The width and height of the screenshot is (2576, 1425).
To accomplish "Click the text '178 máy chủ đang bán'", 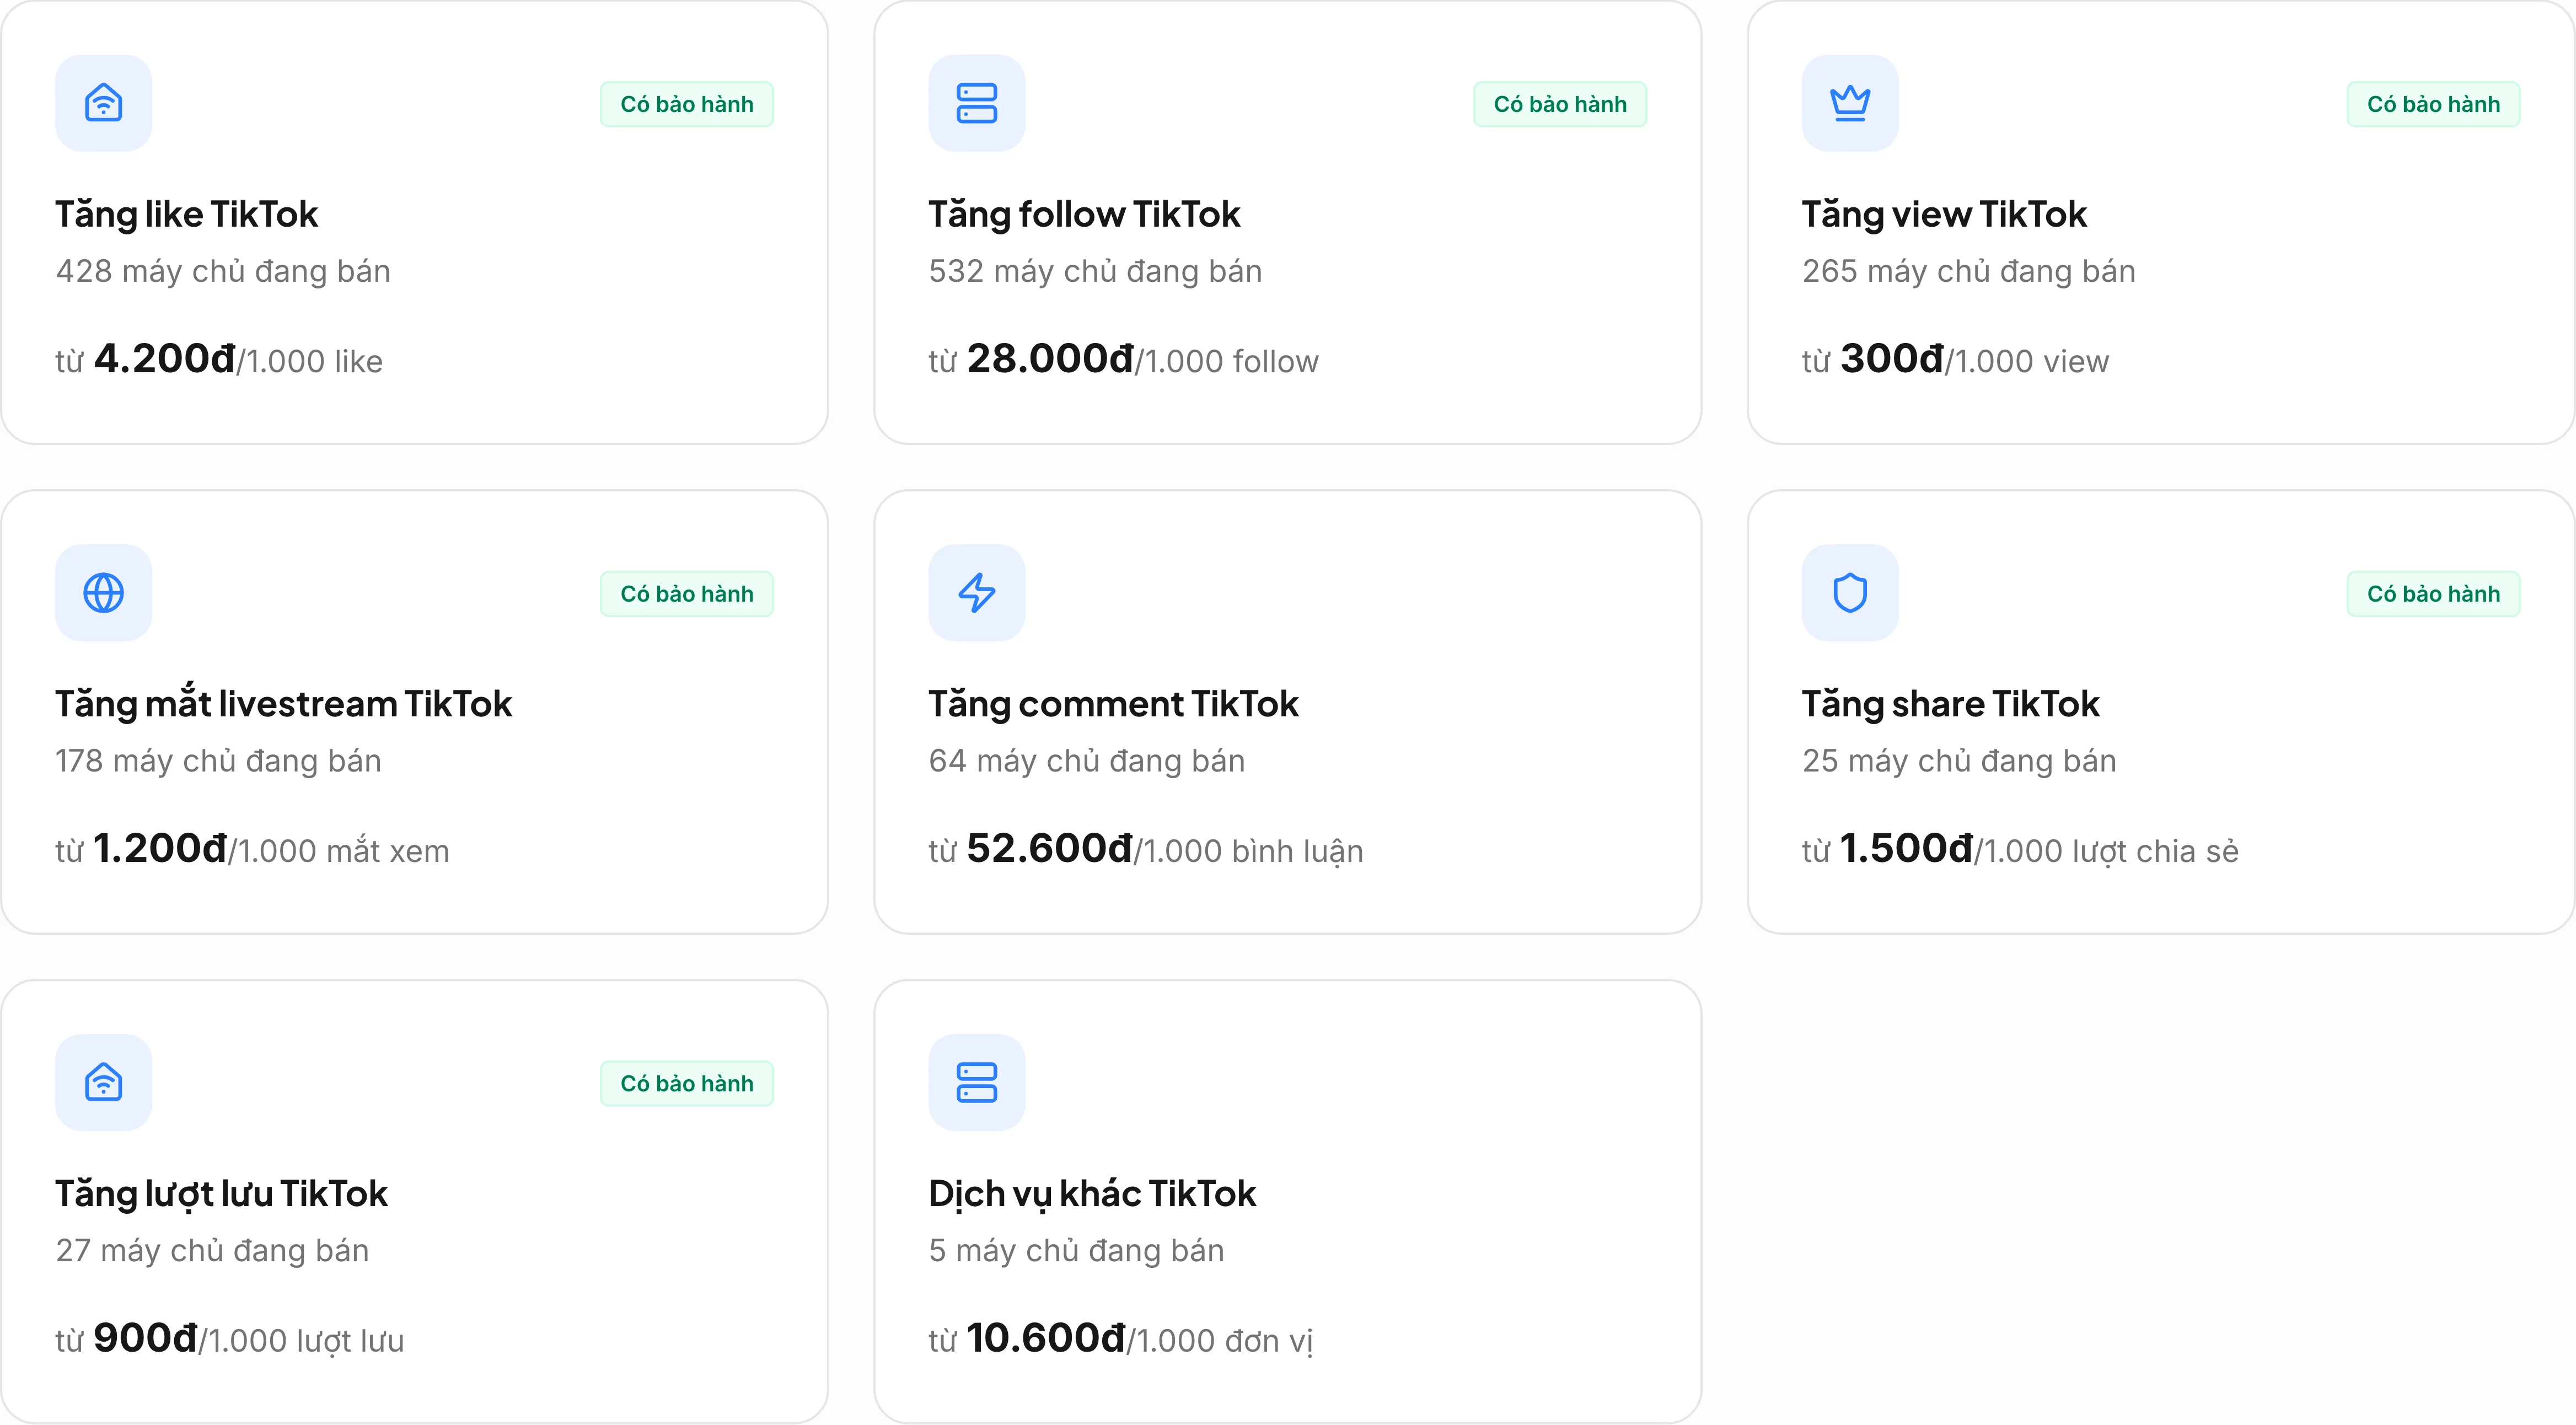I will pyautogui.click(x=218, y=761).
